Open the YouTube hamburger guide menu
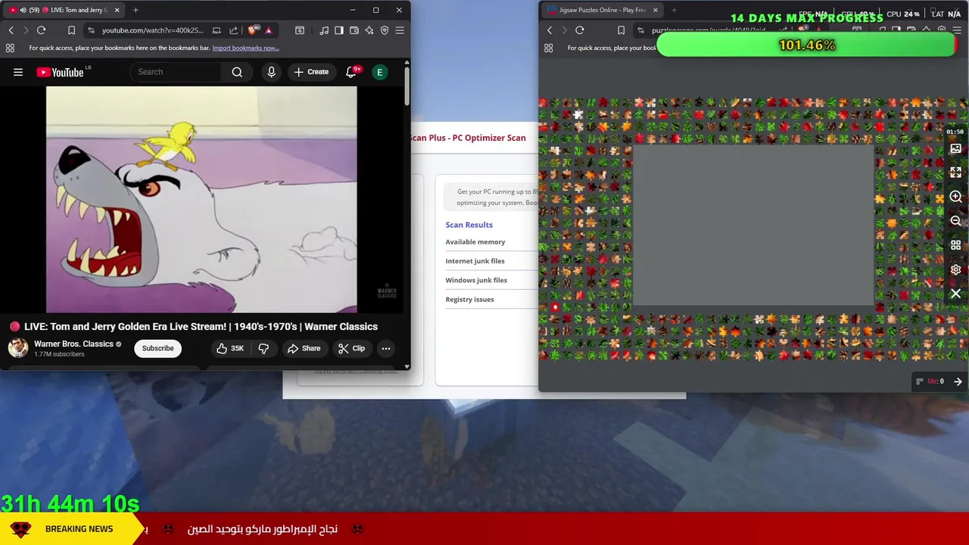969x545 pixels. (x=18, y=72)
